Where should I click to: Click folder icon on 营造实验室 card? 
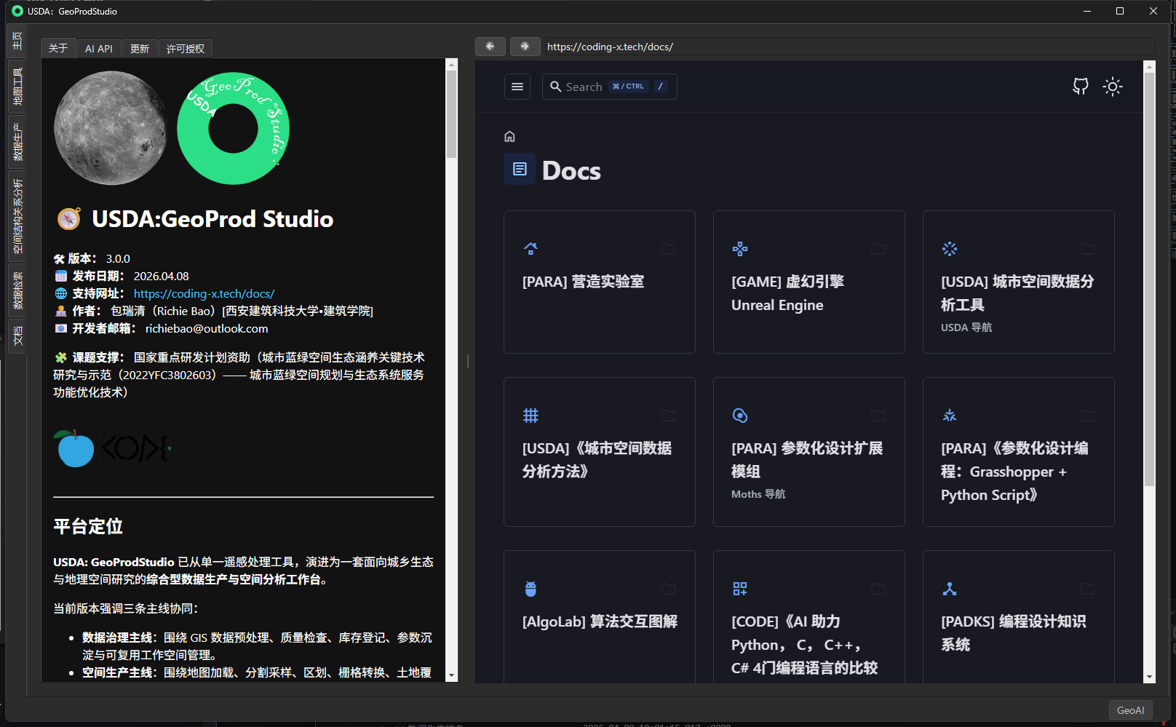(669, 249)
